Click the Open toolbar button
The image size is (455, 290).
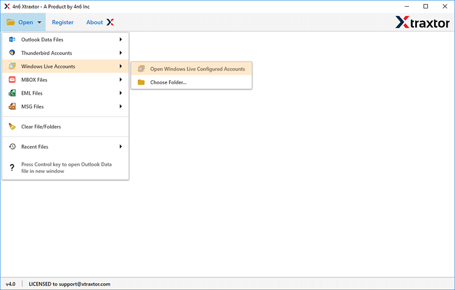point(23,22)
